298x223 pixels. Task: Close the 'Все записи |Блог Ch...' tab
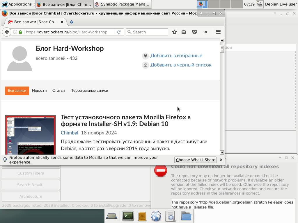[x=62, y=22]
